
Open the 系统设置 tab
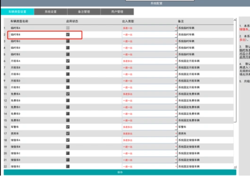click(x=51, y=12)
